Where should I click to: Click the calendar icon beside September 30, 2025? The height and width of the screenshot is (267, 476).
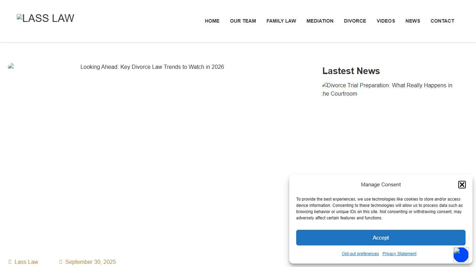[x=61, y=262]
